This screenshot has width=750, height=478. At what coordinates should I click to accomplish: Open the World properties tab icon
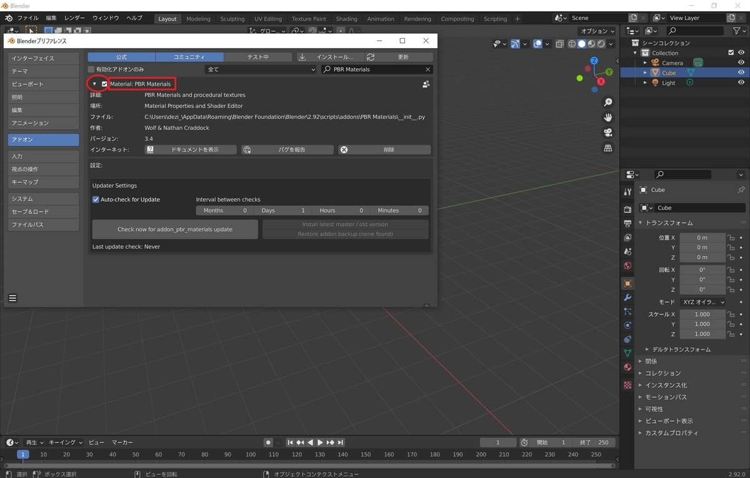627,266
